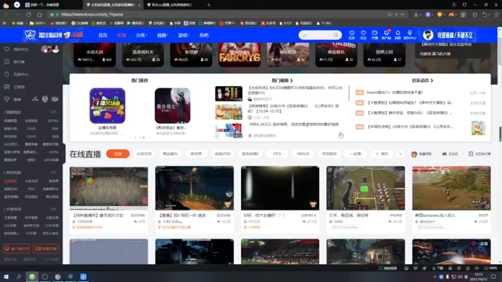The height and width of the screenshot is (282, 502).
Task: Open the 历史 history icon in header
Action: tap(351, 35)
